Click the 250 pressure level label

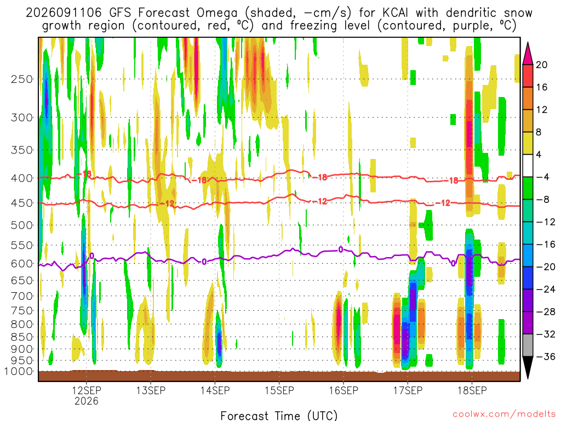pyautogui.click(x=22, y=79)
